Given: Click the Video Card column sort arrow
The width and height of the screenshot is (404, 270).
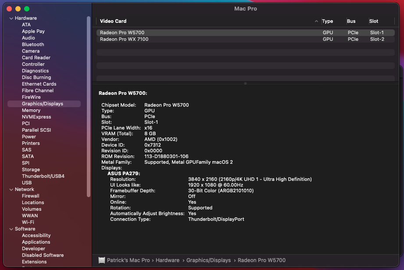Looking at the screenshot, I should 316,22.
